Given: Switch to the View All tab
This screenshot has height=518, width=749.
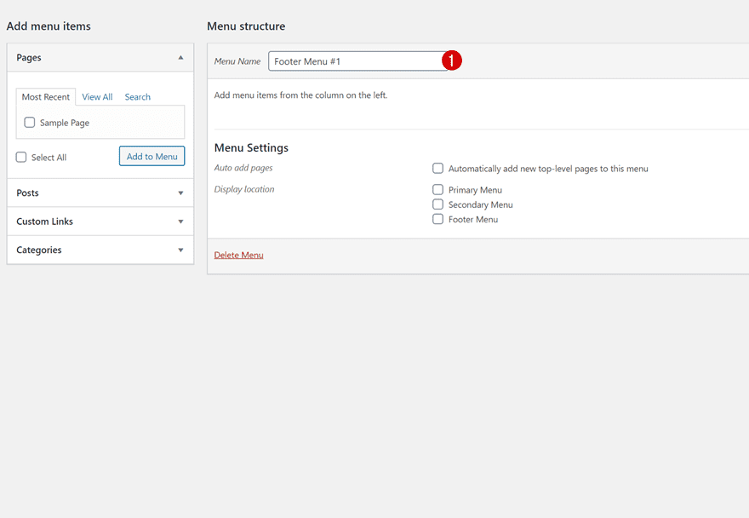Looking at the screenshot, I should [96, 96].
